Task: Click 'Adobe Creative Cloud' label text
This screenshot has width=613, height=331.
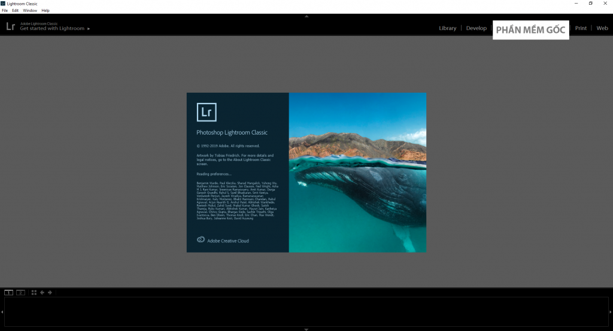Action: [228, 241]
